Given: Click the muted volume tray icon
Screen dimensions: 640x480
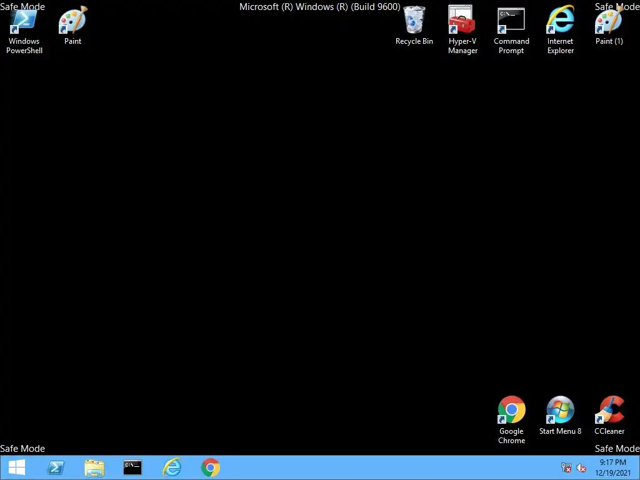Looking at the screenshot, I should point(581,467).
